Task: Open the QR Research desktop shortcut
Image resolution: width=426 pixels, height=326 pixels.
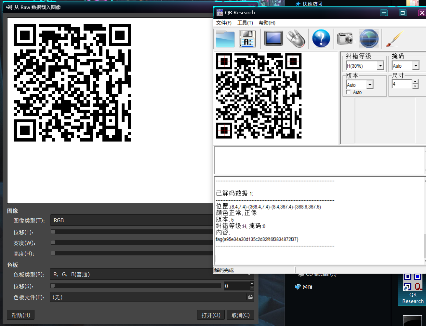Action: (412, 288)
